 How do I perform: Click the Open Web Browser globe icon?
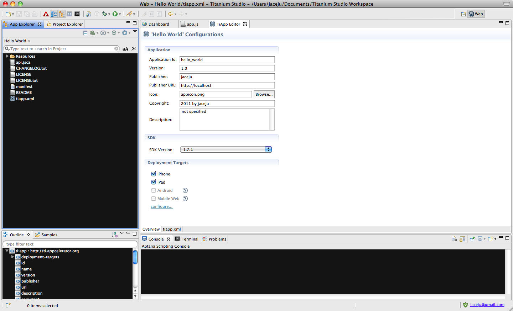[x=88, y=14]
